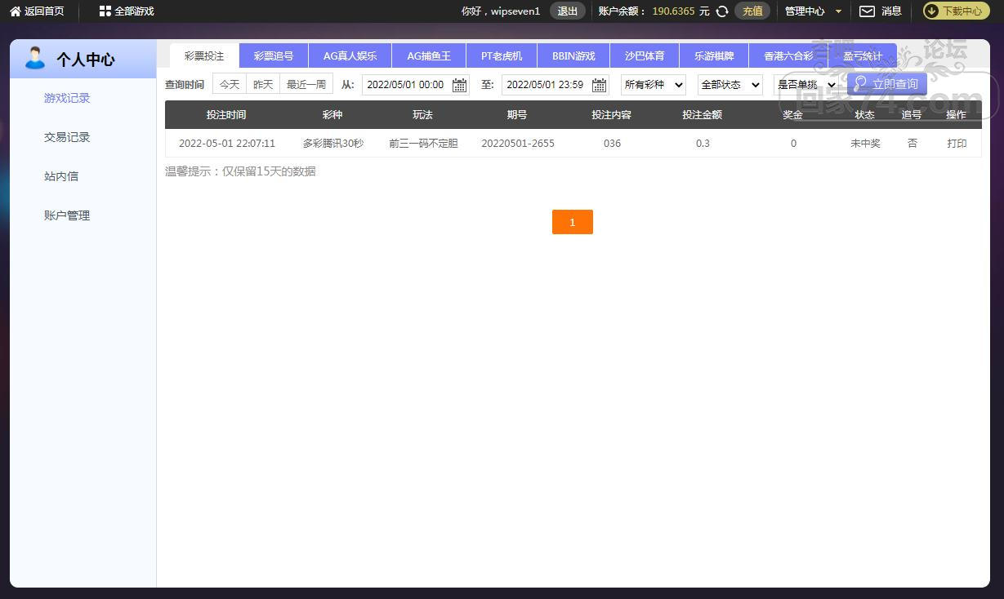
Task: Switch to the BBIN游戏 tab
Action: coord(573,55)
